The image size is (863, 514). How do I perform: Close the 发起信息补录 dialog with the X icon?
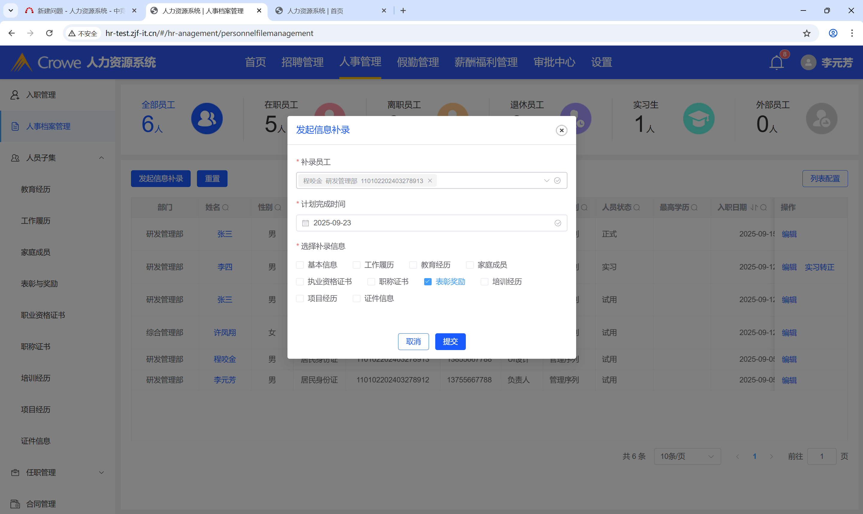coord(561,130)
